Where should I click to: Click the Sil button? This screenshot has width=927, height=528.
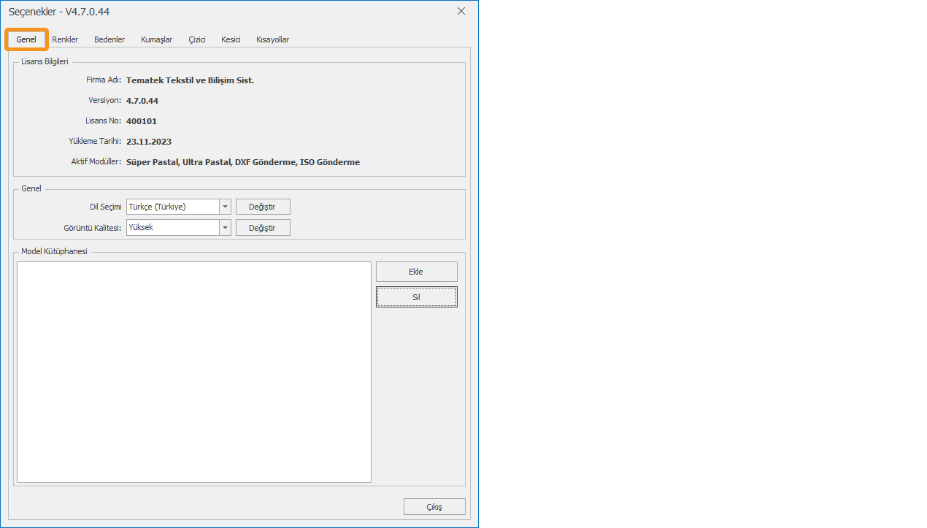tap(416, 297)
